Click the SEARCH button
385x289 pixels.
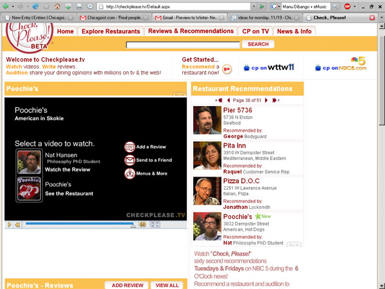[258, 44]
